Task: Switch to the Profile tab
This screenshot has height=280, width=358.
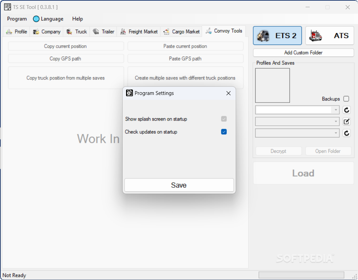Action: 16,32
